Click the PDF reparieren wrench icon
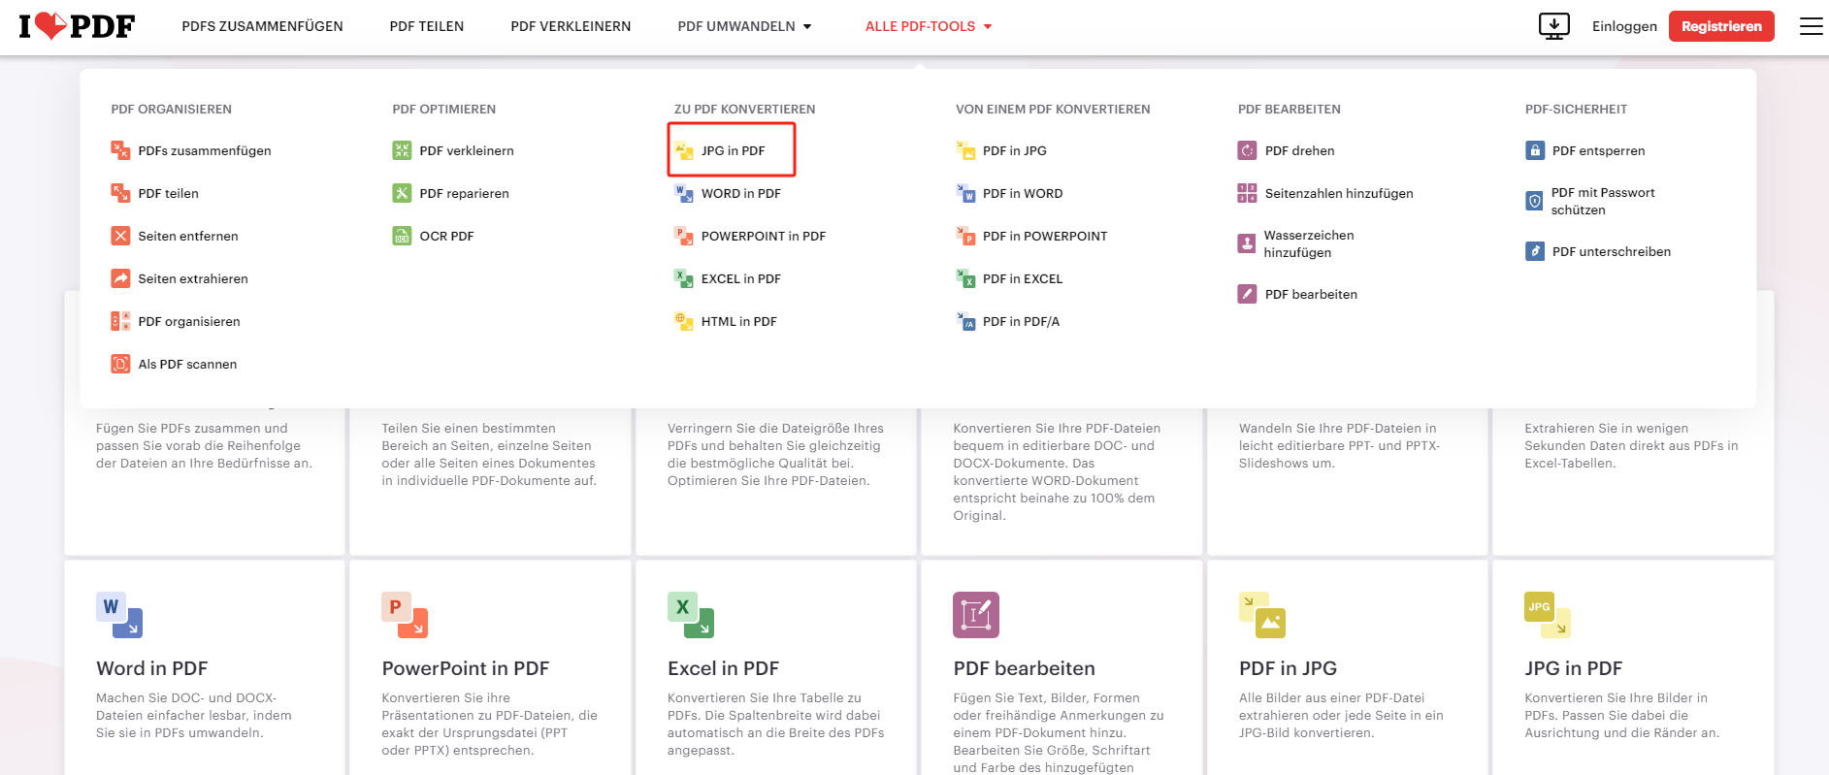The image size is (1829, 775). [402, 193]
